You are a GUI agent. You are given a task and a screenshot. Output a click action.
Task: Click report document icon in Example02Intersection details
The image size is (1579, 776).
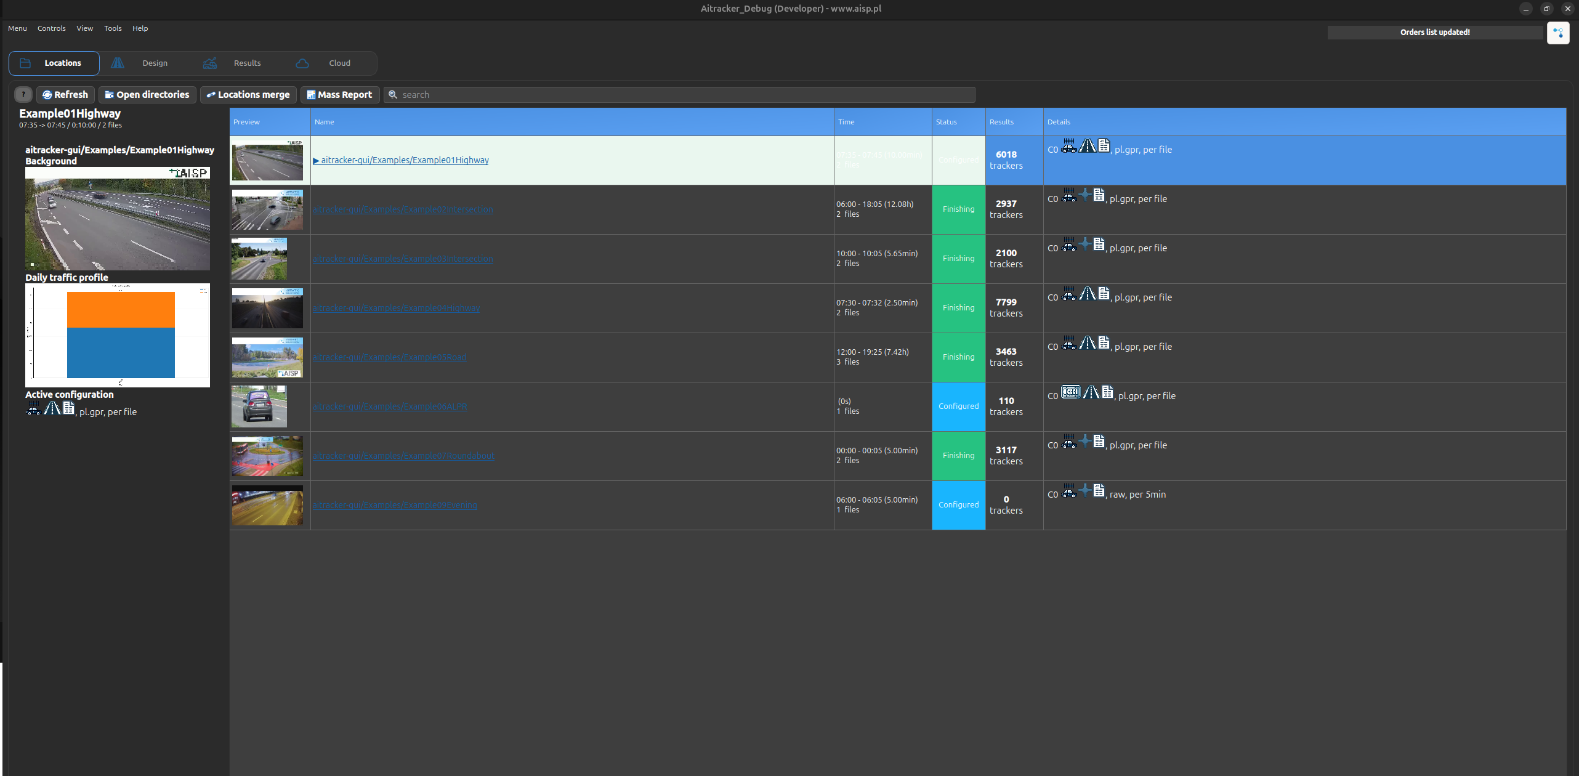click(x=1099, y=195)
